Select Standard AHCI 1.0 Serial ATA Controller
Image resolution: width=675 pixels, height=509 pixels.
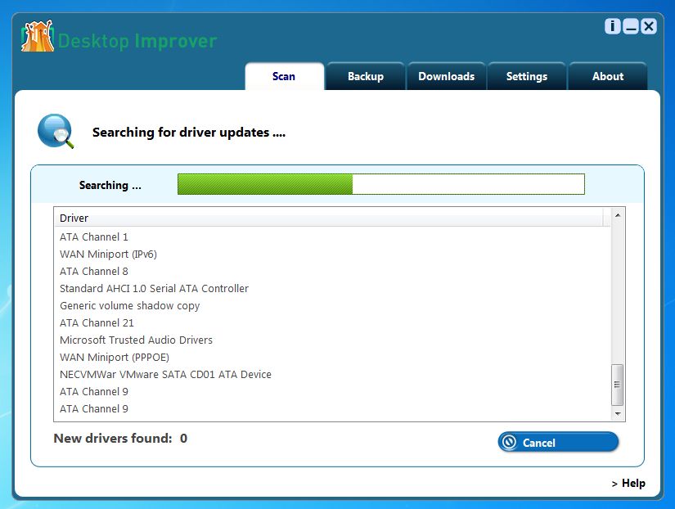point(332,289)
